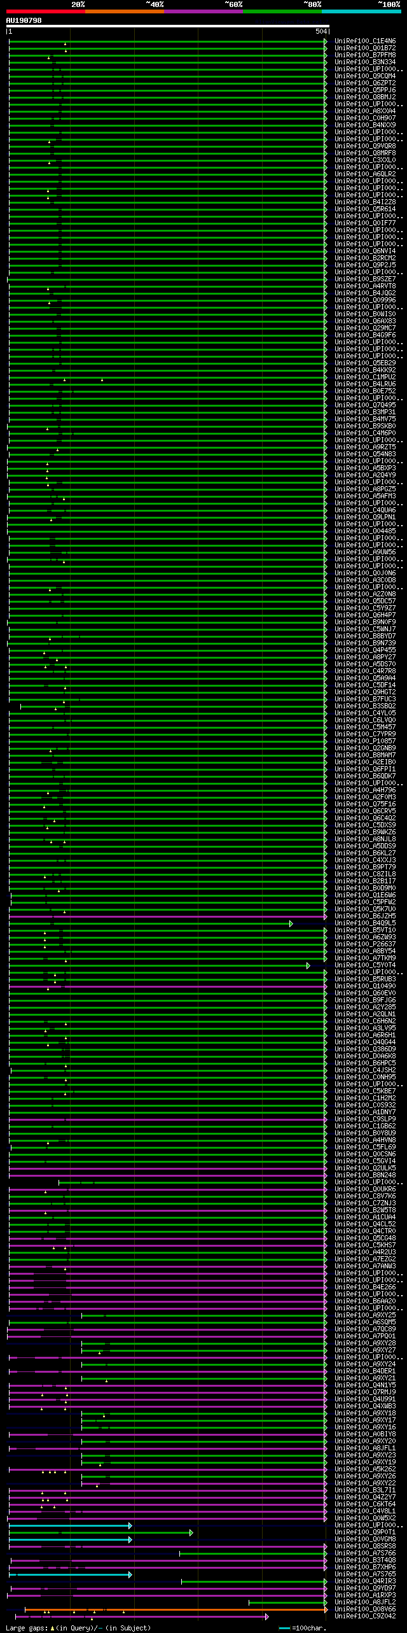Click label UniRef100_D0A6K8
The image size is (407, 1633).
click(x=365, y=1056)
